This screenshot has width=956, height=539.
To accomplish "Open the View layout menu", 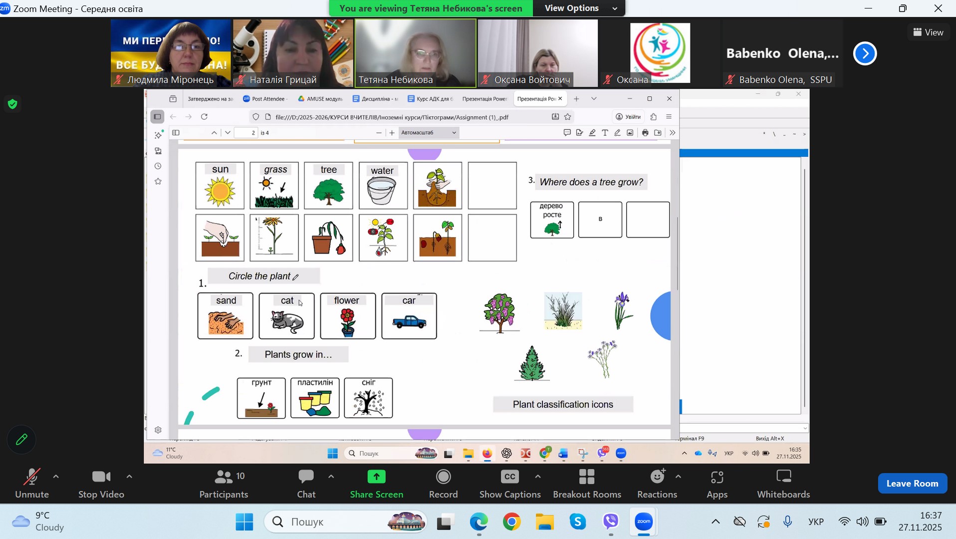I will (x=929, y=32).
